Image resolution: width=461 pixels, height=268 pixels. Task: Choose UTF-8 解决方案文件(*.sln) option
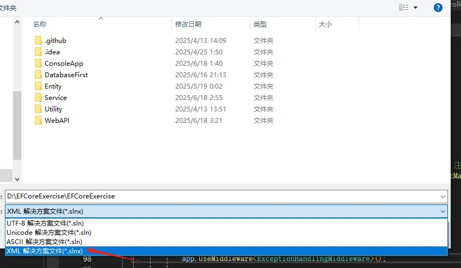[x=45, y=223]
